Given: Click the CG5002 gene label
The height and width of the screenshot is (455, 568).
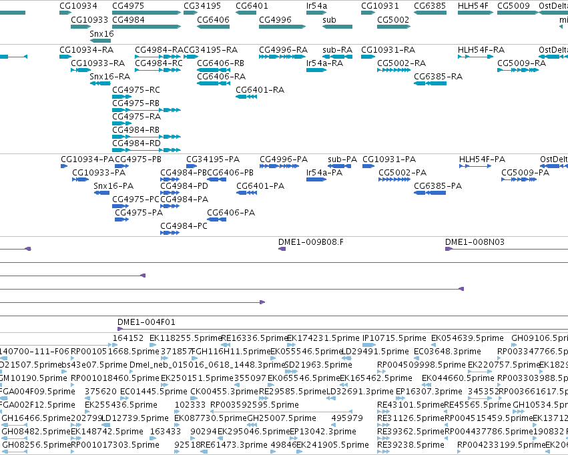Looking at the screenshot, I should (x=393, y=19).
